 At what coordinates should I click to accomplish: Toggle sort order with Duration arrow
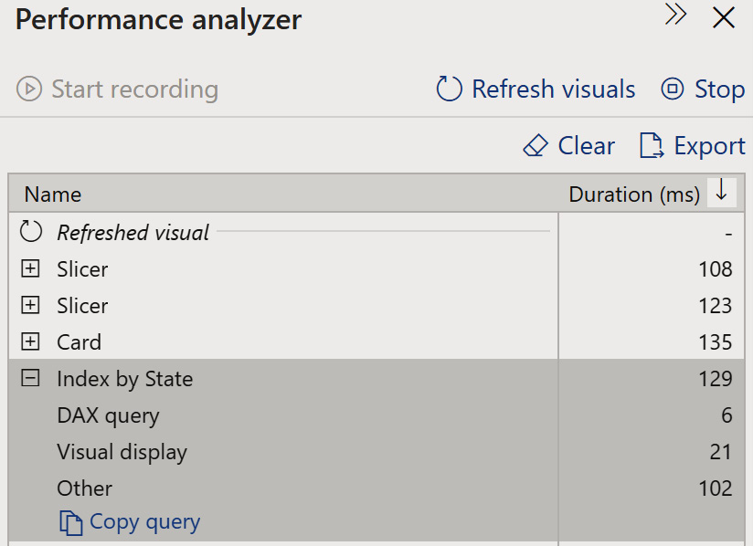pyautogui.click(x=721, y=192)
